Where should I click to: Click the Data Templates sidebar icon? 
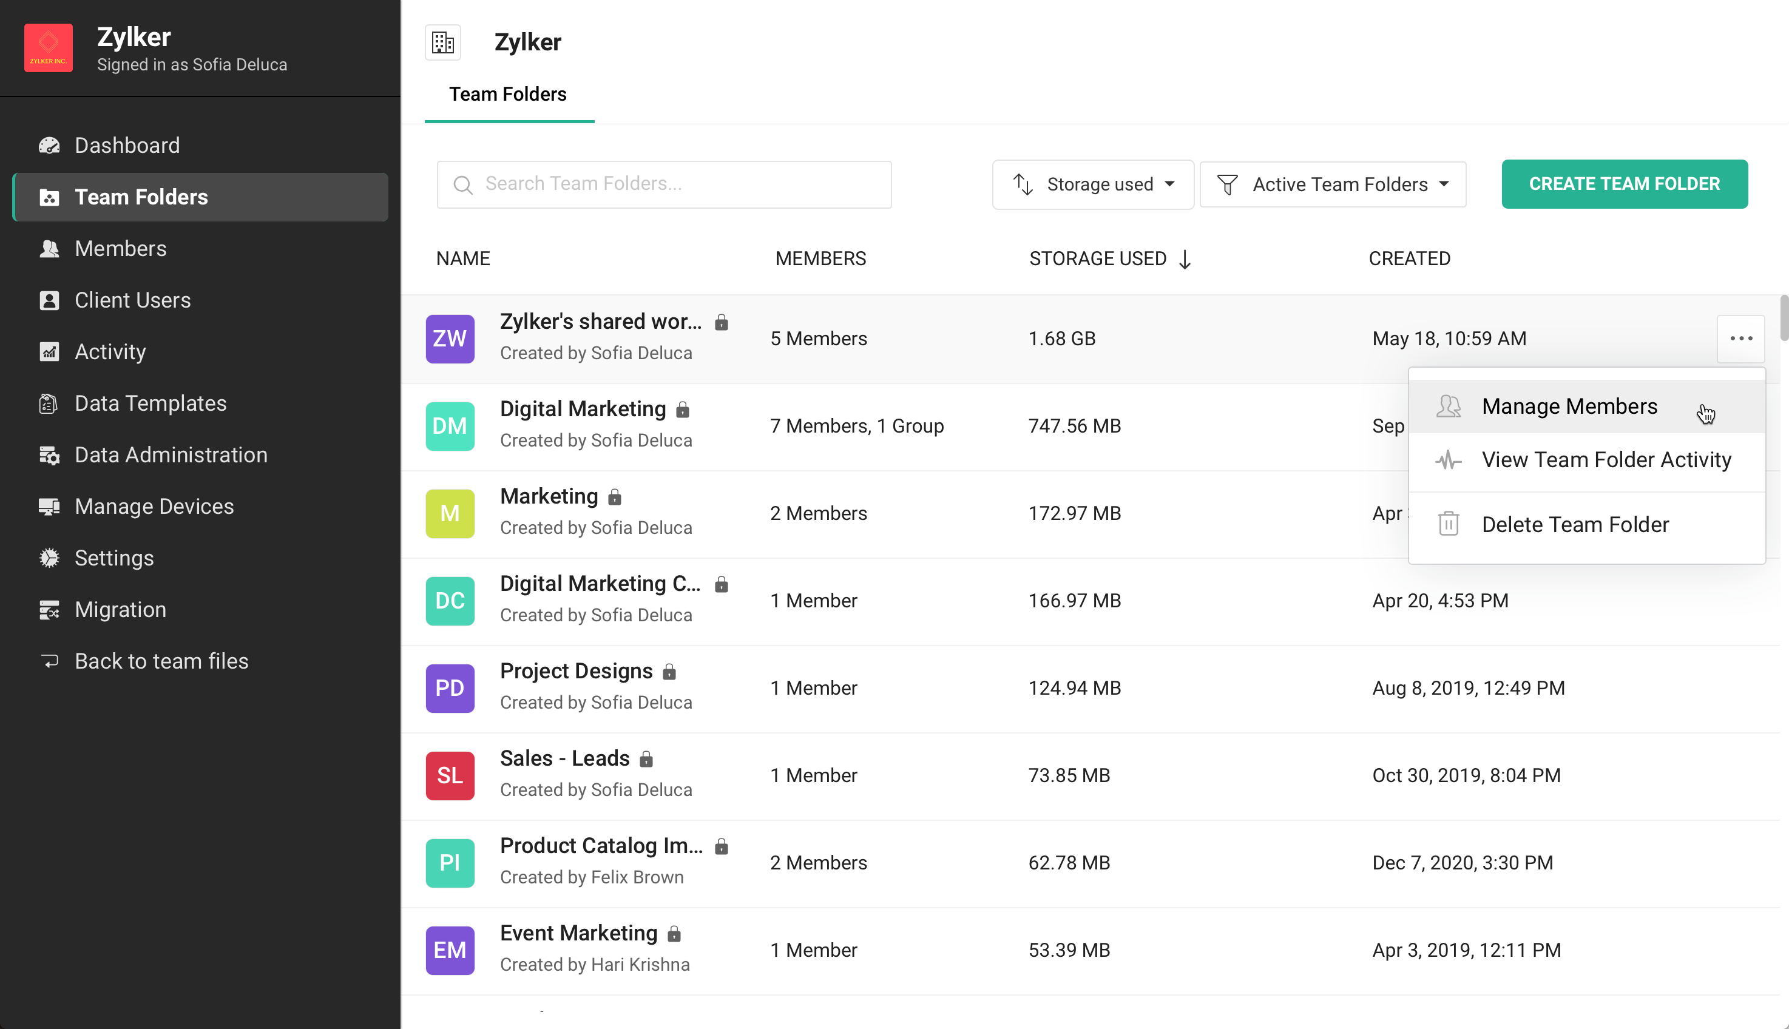point(49,403)
